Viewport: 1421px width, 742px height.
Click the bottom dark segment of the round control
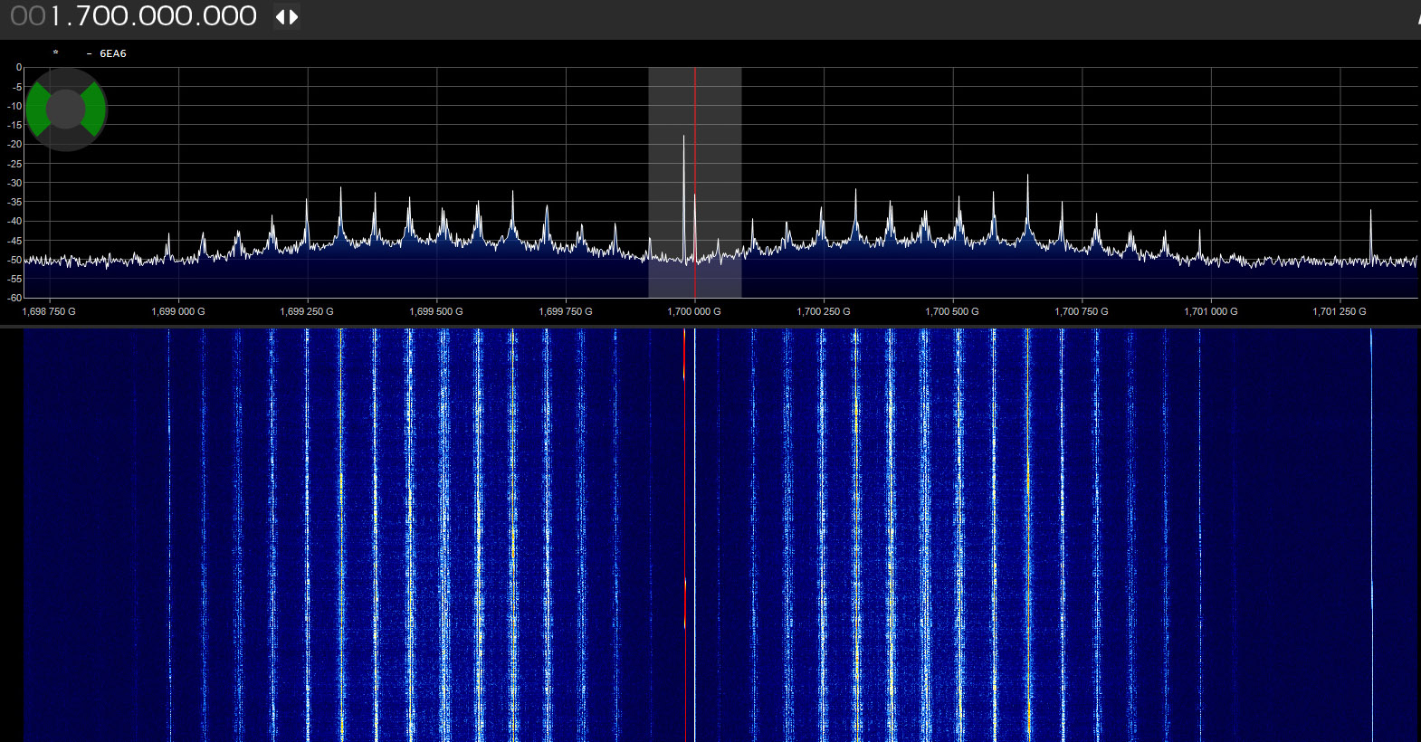[x=66, y=140]
